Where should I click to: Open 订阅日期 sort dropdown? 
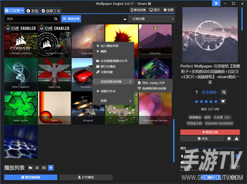tap(151, 19)
